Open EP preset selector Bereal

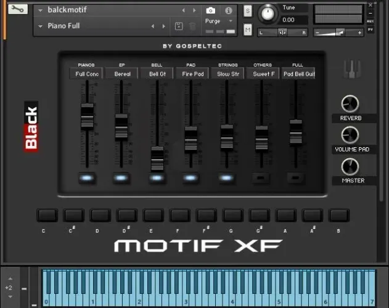[121, 74]
